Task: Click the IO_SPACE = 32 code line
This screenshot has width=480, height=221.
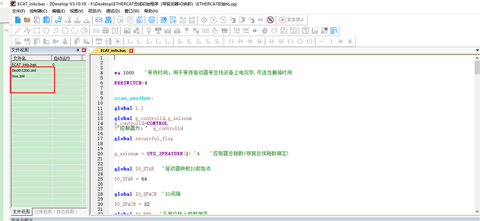Action: pos(132,204)
